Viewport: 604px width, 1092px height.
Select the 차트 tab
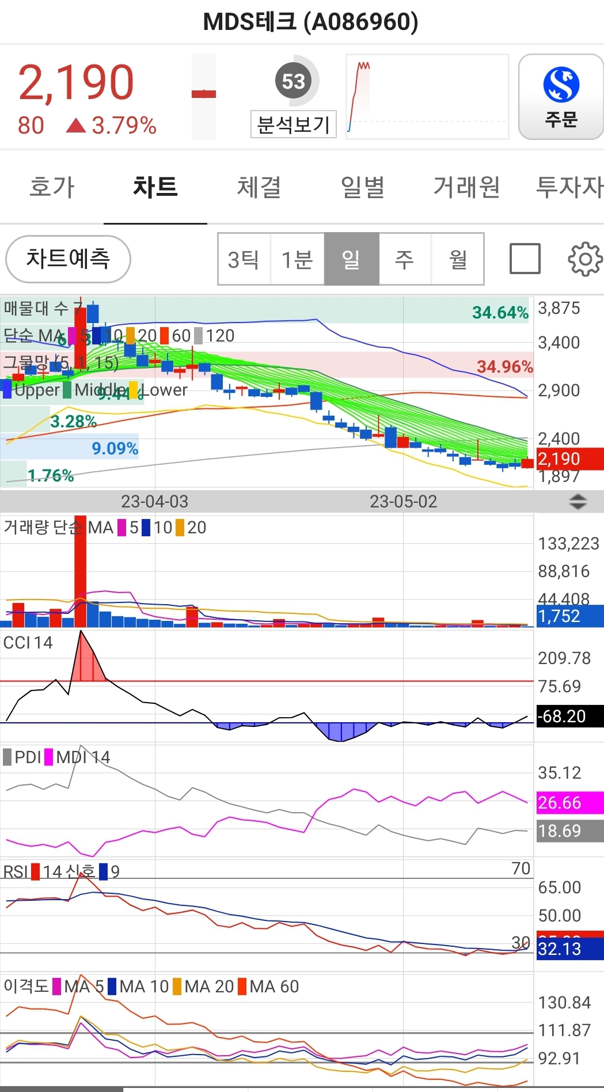point(155,187)
